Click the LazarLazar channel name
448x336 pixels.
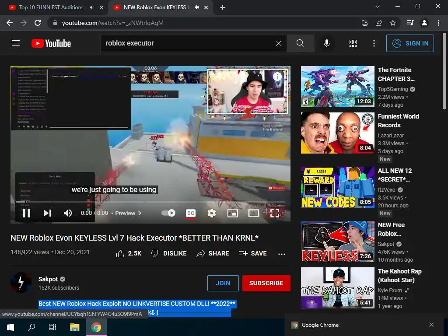coord(391,136)
